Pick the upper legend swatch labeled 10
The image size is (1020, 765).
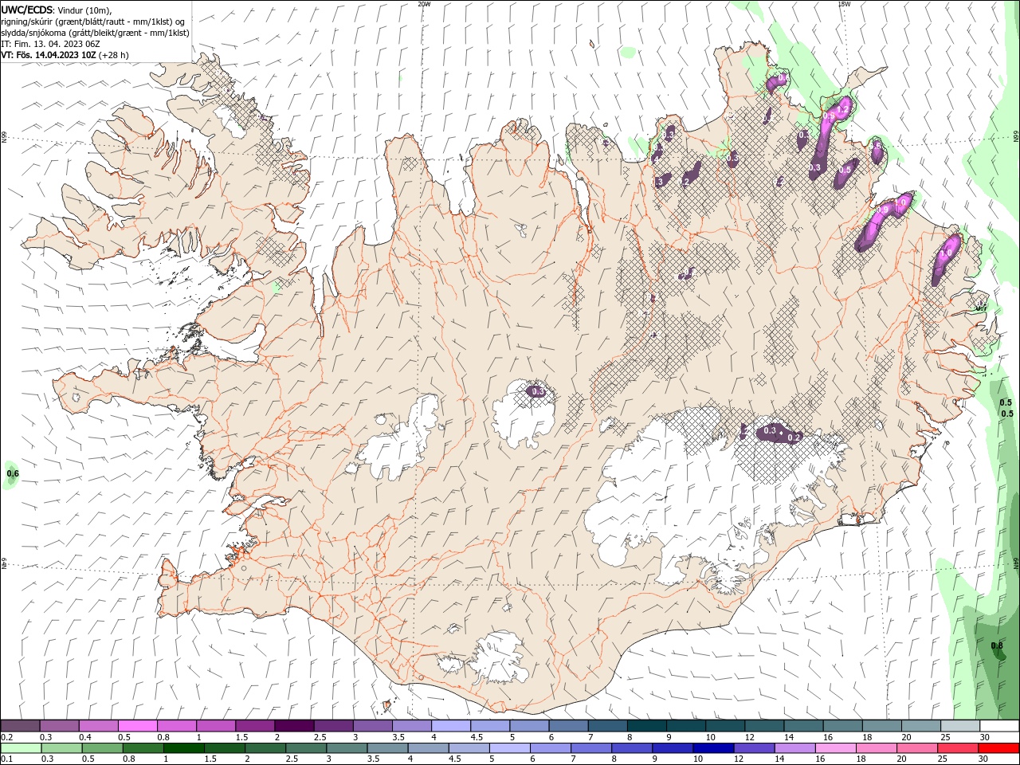[x=725, y=725]
